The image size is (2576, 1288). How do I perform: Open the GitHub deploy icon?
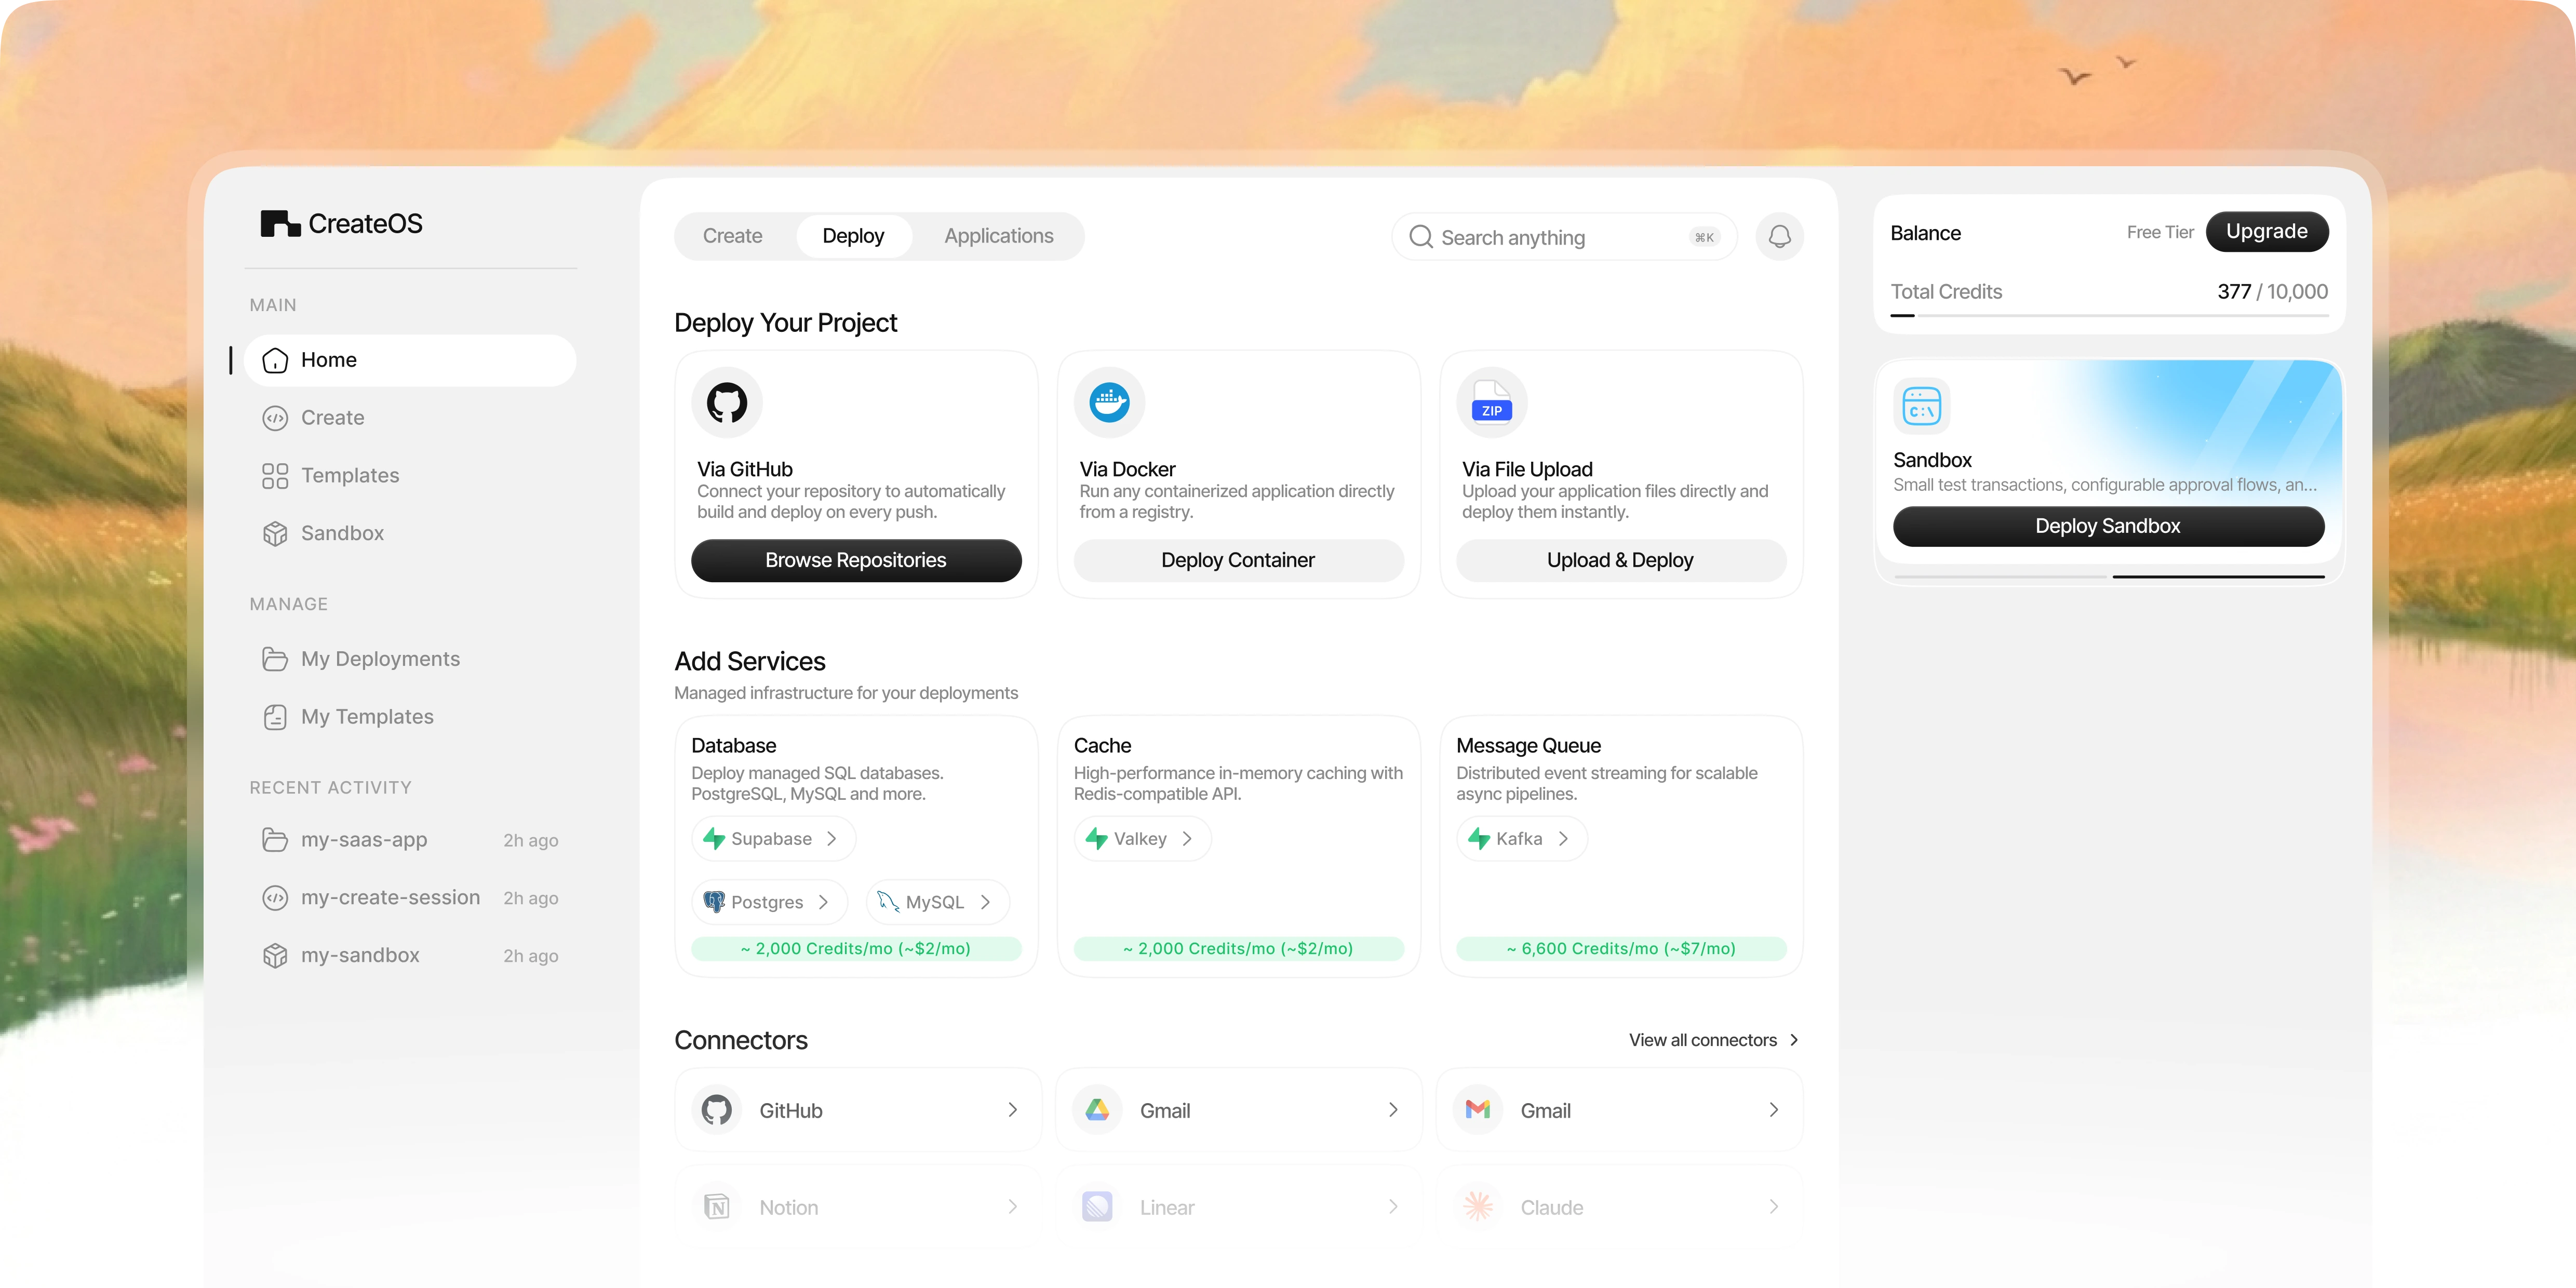click(x=726, y=402)
